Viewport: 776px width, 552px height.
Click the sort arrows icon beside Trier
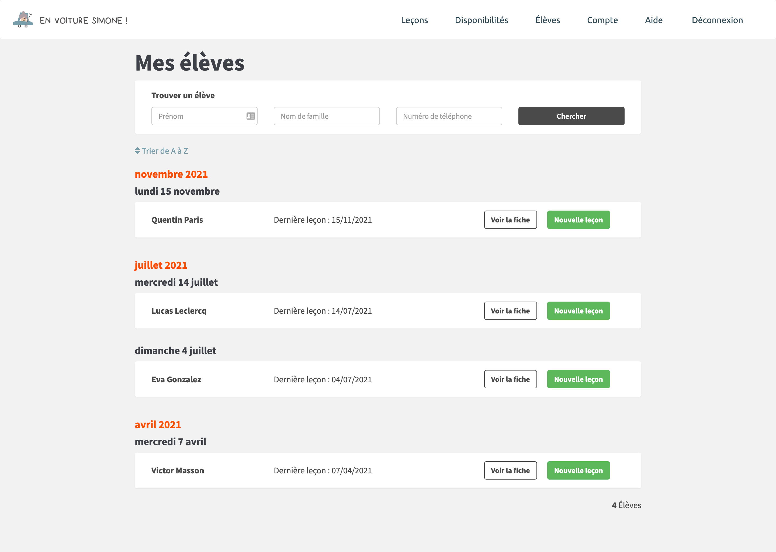(137, 151)
